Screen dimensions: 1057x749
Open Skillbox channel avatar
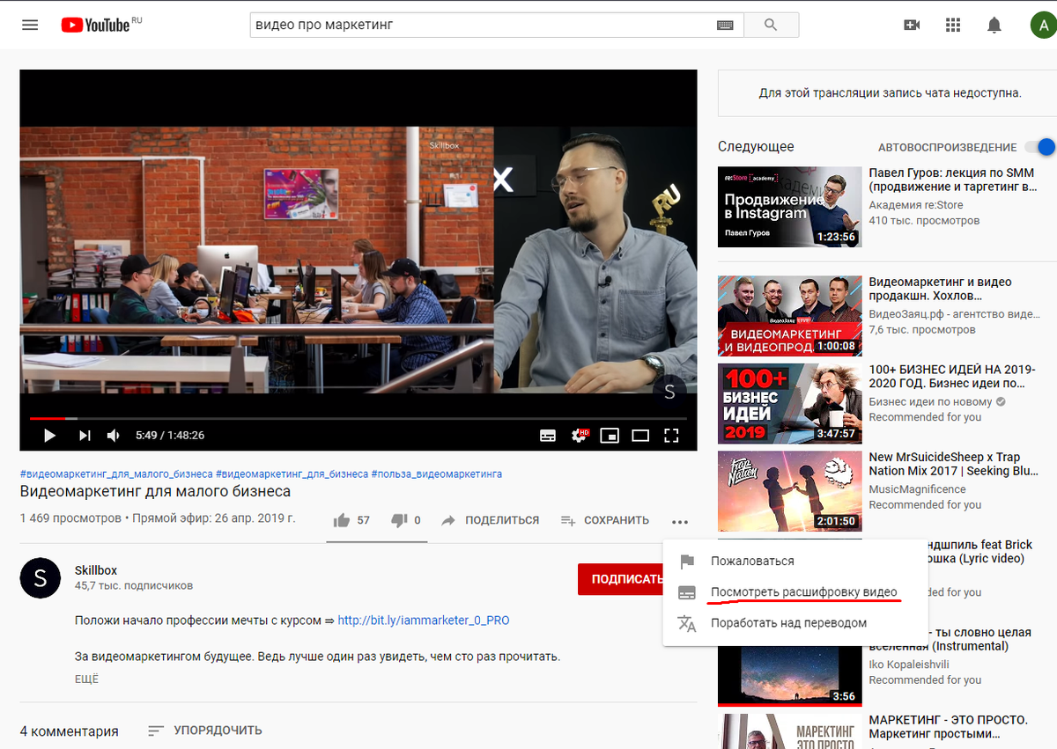(x=40, y=577)
